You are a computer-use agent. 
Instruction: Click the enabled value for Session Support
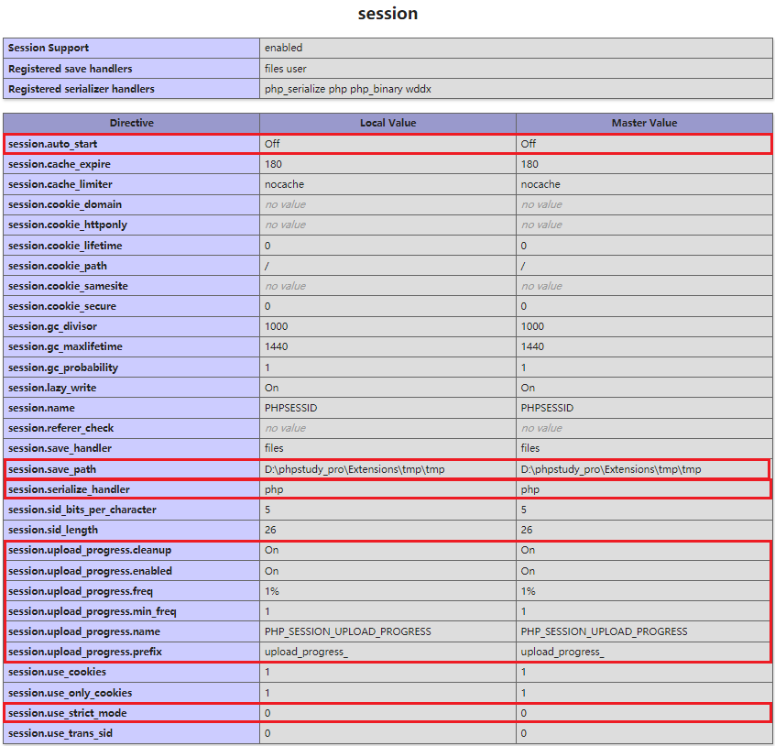click(283, 48)
